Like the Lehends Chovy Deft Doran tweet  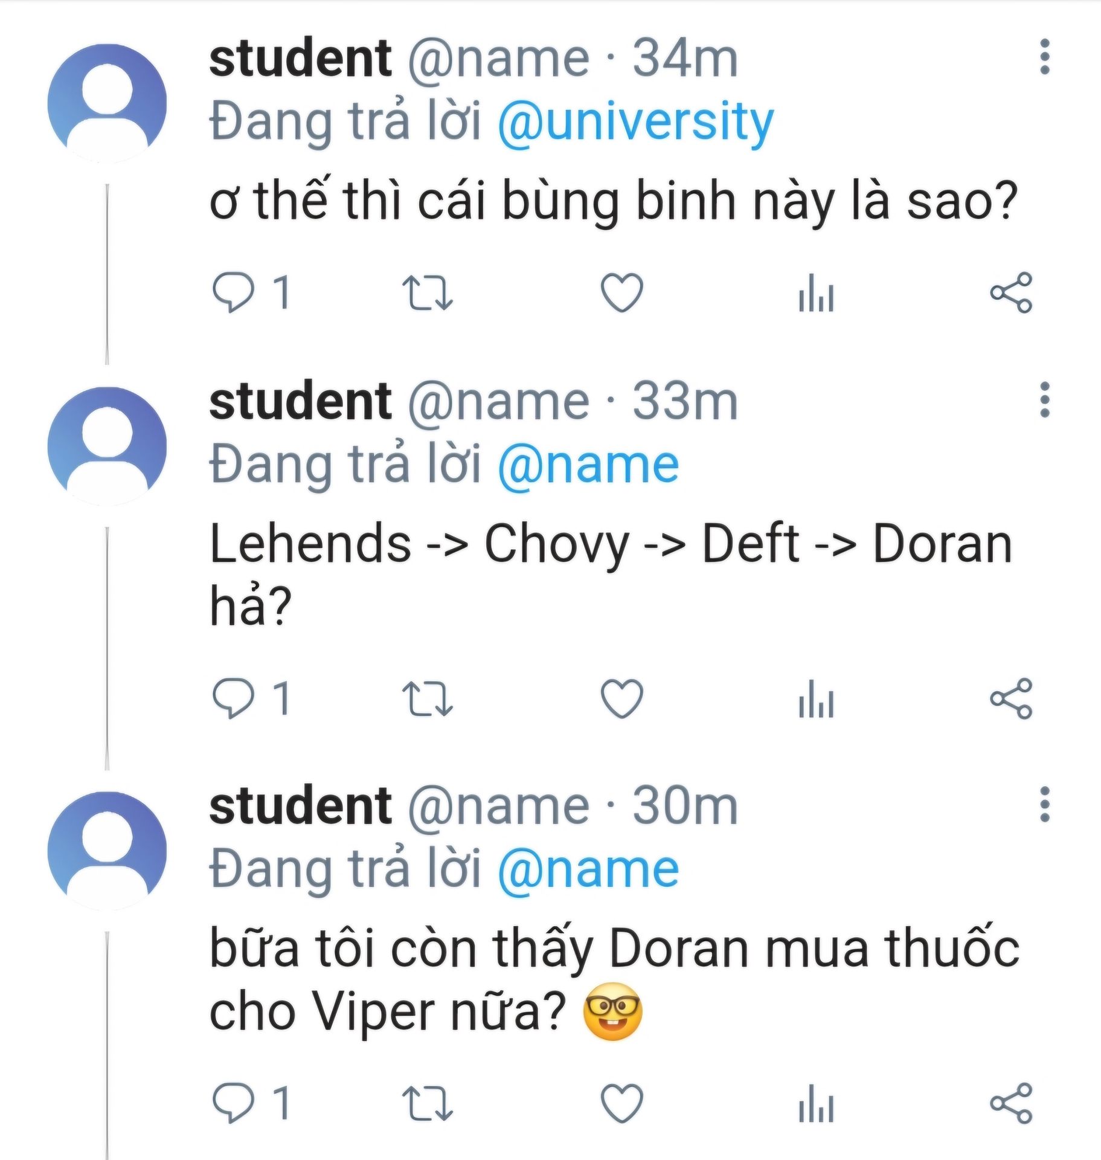[621, 699]
